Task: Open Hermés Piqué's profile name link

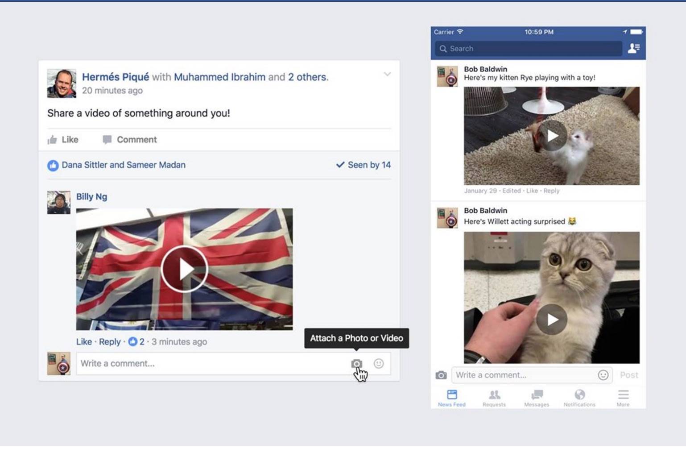Action: point(116,77)
